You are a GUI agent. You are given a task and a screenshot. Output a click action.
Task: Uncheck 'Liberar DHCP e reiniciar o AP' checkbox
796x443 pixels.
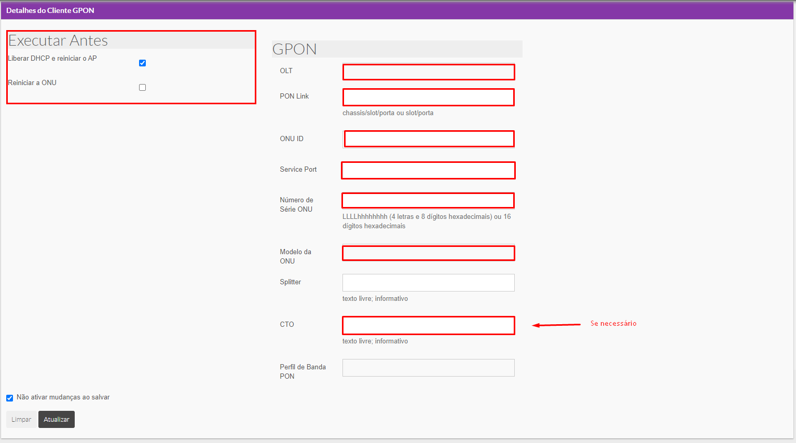tap(142, 63)
